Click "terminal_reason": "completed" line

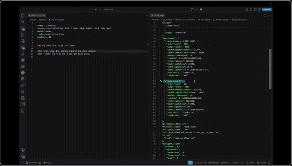coord(180,127)
